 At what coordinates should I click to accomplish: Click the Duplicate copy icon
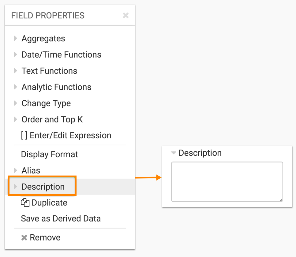point(25,203)
